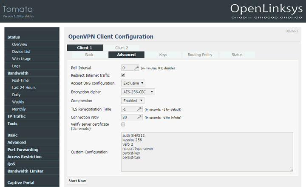Viewport: 306px width, 187px height.
Task: Open Tools section in sidebar
Action: click(12, 124)
